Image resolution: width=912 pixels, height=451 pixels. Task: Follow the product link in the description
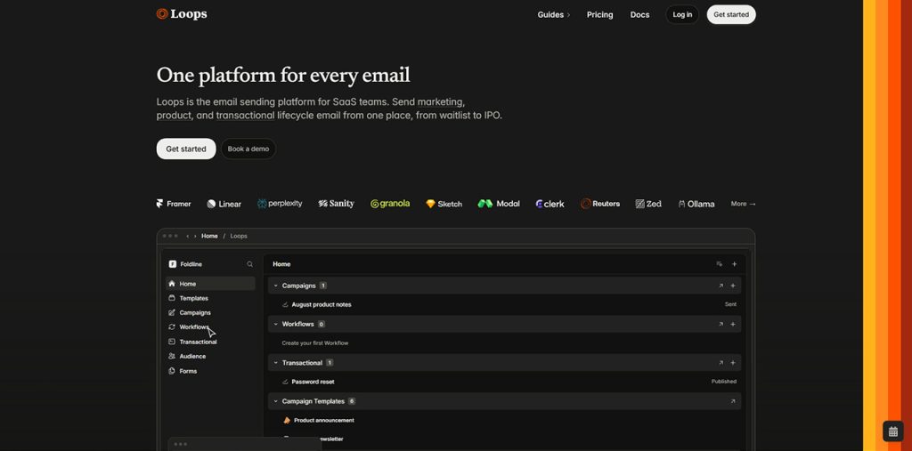point(174,115)
